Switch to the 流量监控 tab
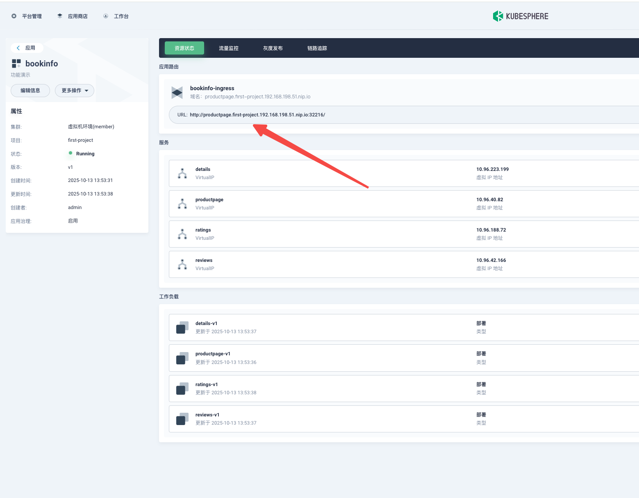639x498 pixels. pyautogui.click(x=228, y=48)
